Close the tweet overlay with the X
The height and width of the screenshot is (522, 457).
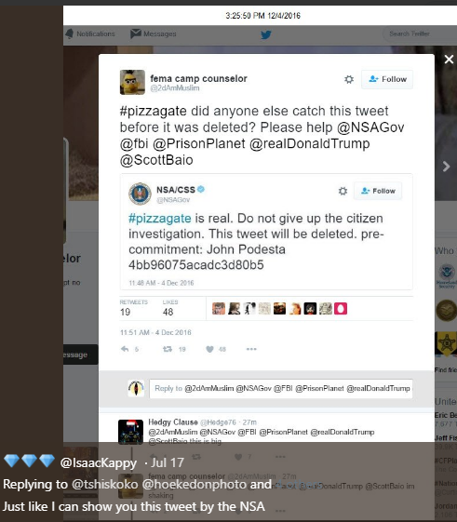pyautogui.click(x=449, y=60)
